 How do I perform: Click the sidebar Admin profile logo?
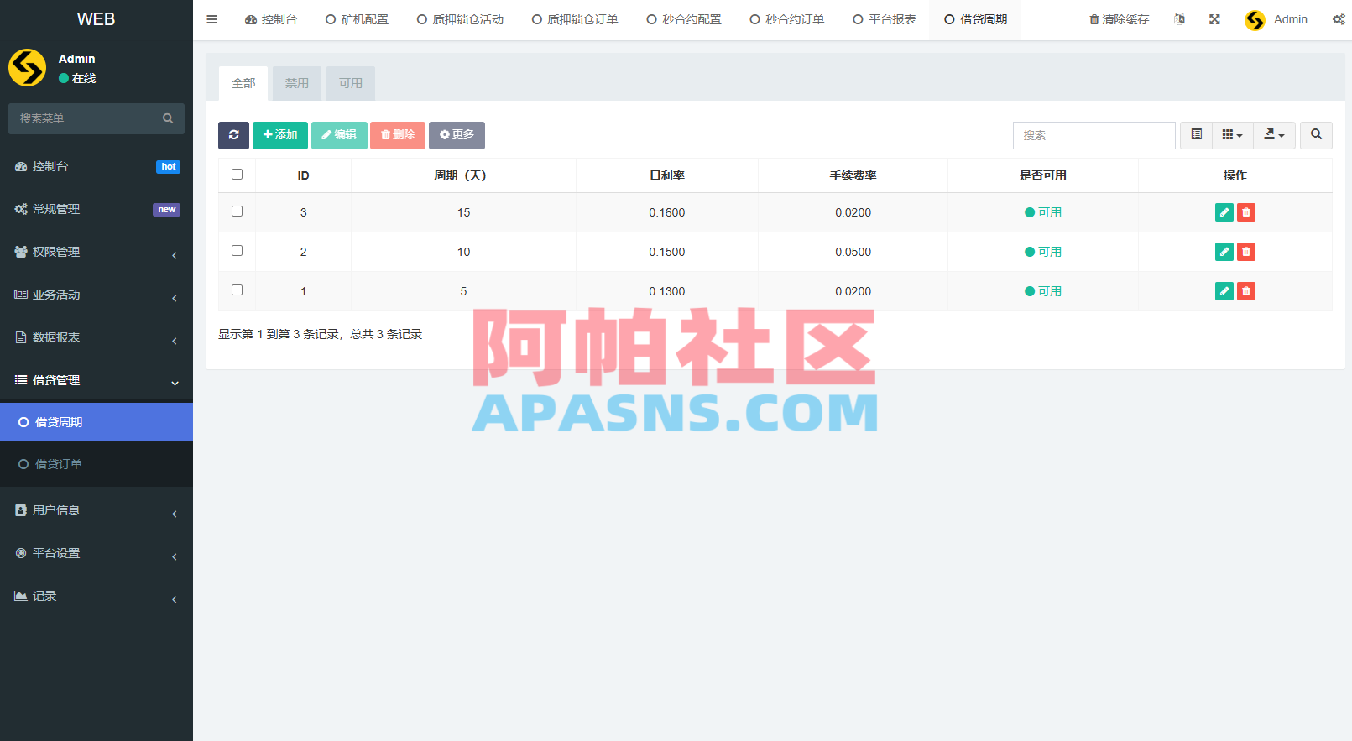[28, 68]
